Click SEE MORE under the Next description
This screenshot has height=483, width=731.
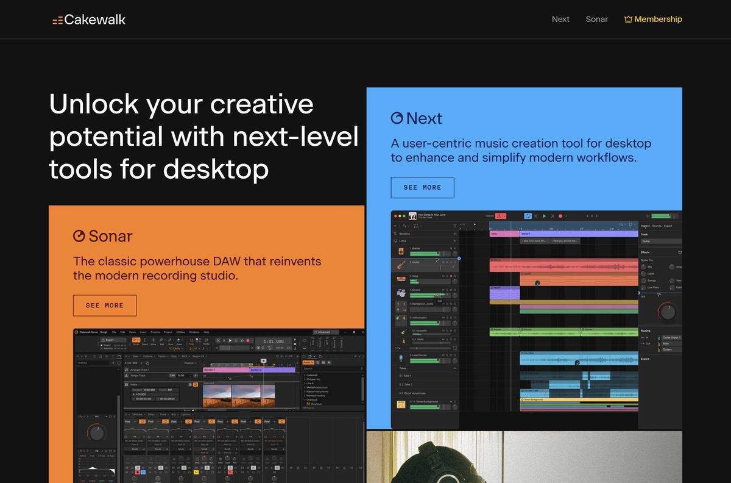coord(422,187)
